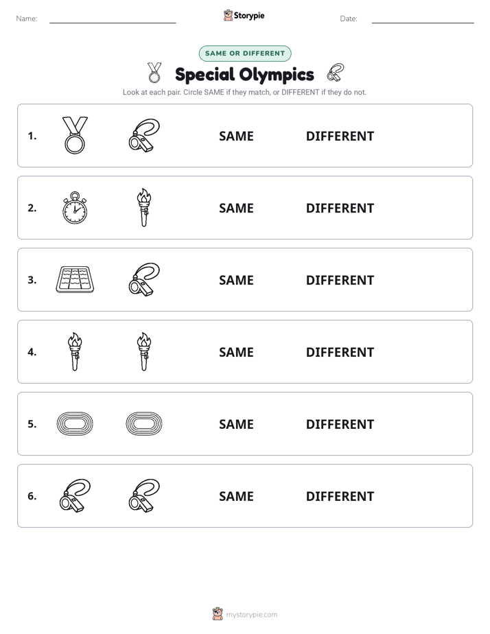Choose SAME for pair 4
Viewport: 490px width, 634px height.
(x=236, y=352)
